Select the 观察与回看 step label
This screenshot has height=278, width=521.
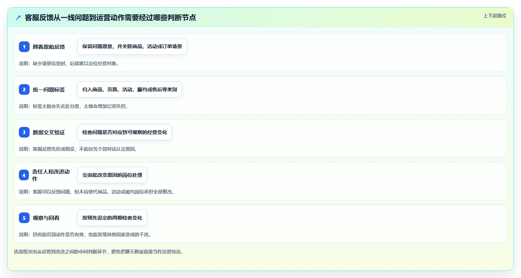click(46, 218)
